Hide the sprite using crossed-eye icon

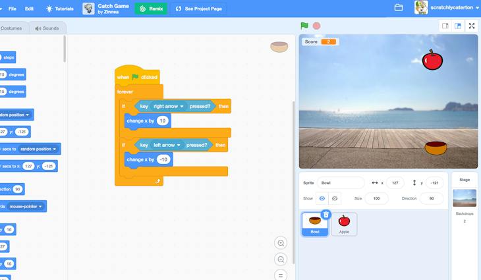(335, 198)
